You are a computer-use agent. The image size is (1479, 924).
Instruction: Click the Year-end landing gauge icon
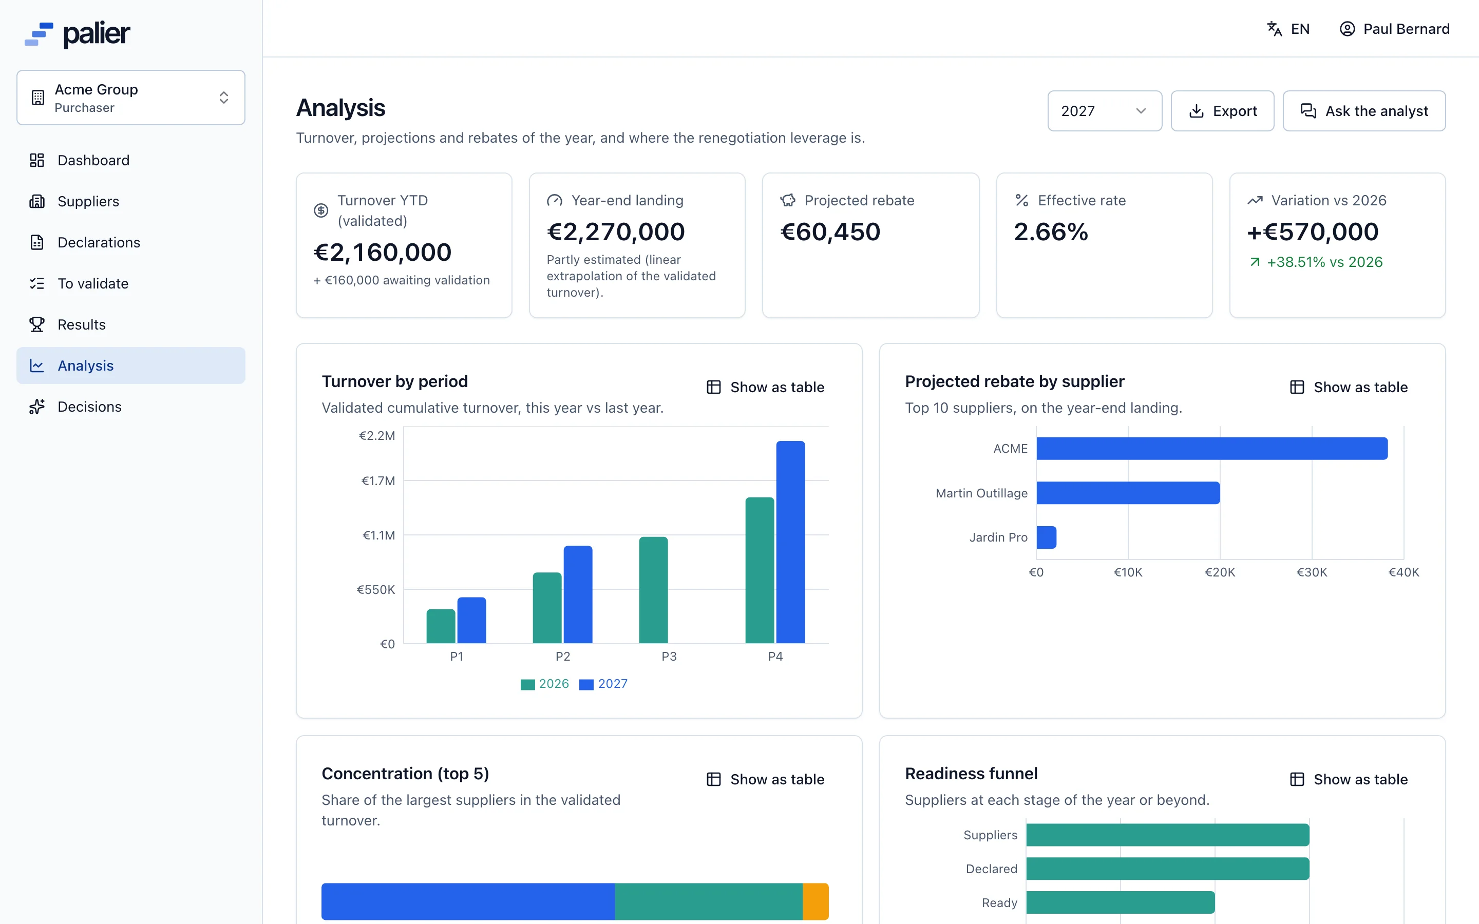(554, 200)
